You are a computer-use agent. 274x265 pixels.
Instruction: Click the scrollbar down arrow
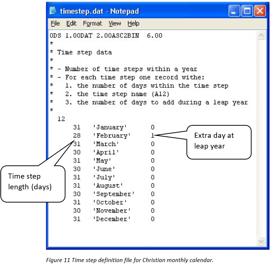(x=261, y=241)
